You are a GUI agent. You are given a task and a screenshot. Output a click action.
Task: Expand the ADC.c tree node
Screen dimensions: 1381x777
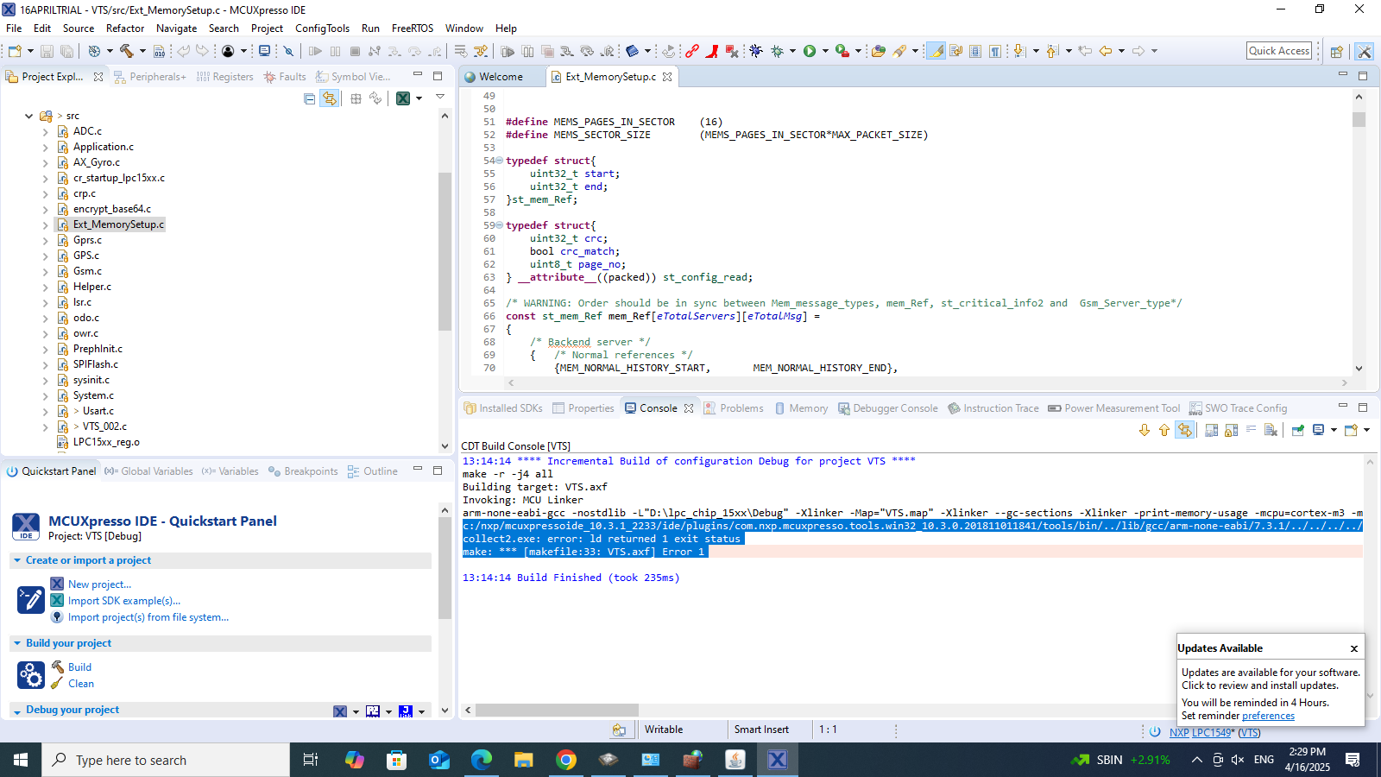point(46,131)
